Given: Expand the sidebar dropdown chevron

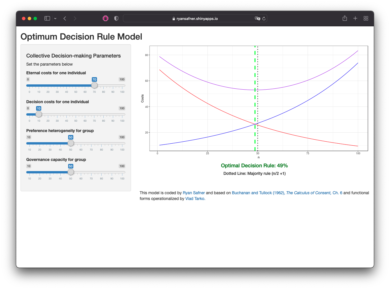Looking at the screenshot, I should pos(55,18).
